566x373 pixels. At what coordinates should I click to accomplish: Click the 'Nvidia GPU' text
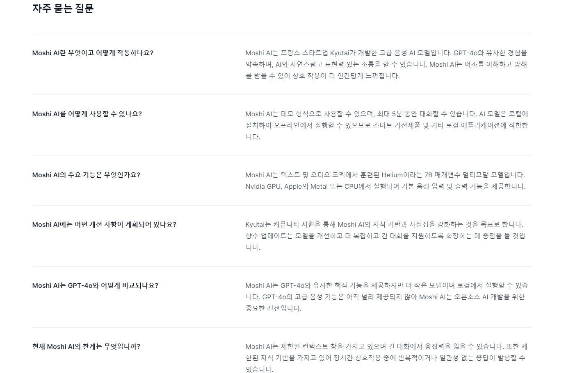point(263,186)
